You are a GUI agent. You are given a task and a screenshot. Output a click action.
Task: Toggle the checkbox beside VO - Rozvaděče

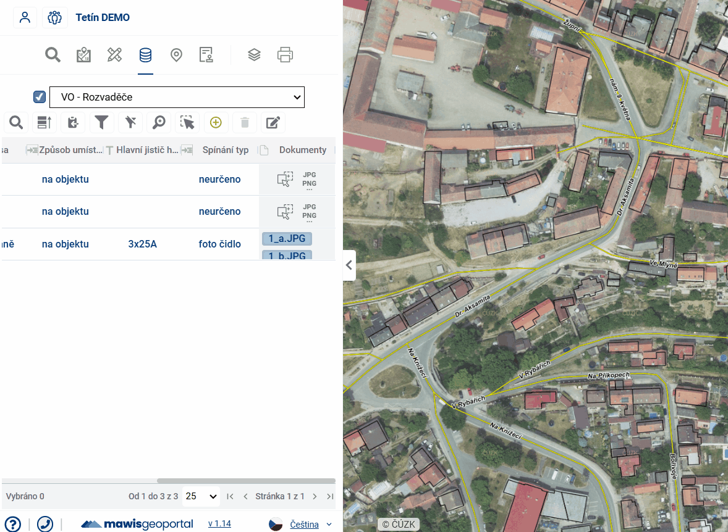[x=40, y=97]
